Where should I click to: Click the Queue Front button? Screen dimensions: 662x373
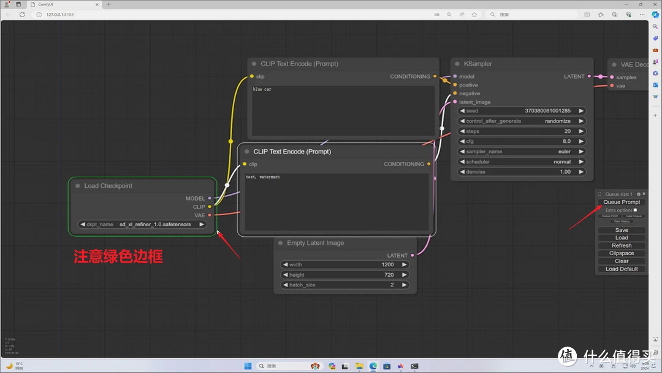click(x=610, y=216)
